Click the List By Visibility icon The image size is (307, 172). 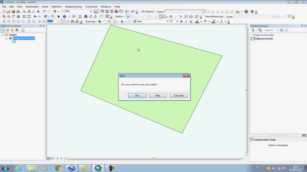(x=12, y=30)
